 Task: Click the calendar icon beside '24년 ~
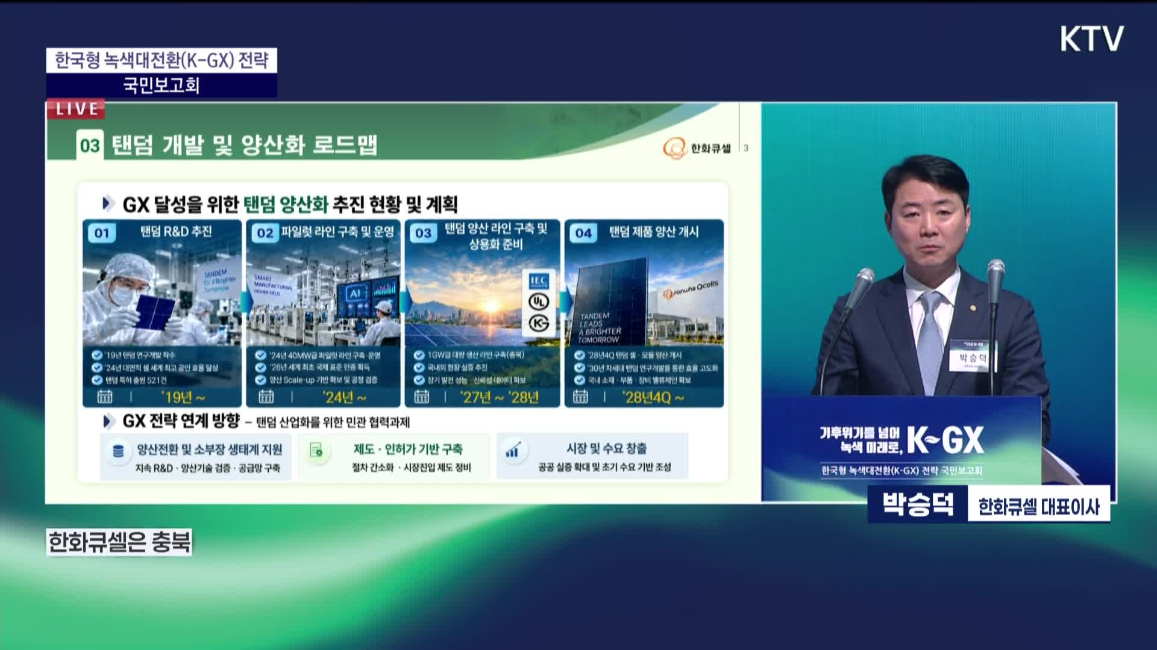(x=266, y=397)
